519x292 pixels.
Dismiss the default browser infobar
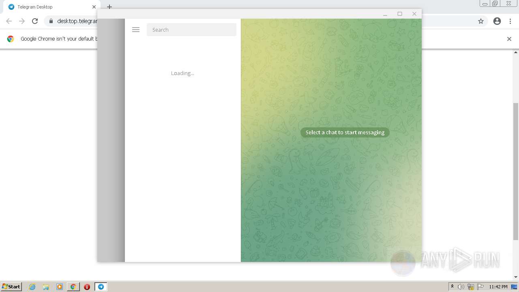pyautogui.click(x=509, y=39)
